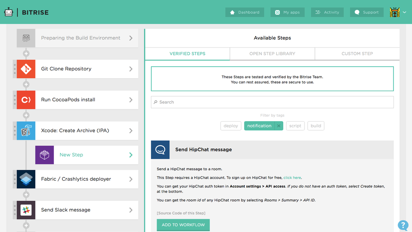This screenshot has width=412, height=232.
Task: Expand the New Step chevron
Action: click(131, 155)
